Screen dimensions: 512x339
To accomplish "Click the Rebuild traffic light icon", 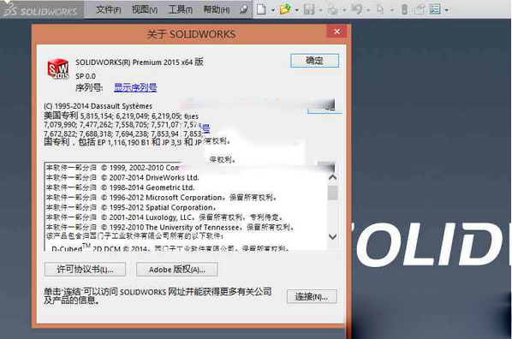I will tap(404, 9).
